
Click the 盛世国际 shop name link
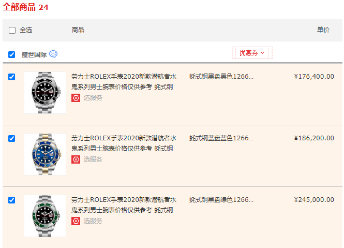pos(34,54)
